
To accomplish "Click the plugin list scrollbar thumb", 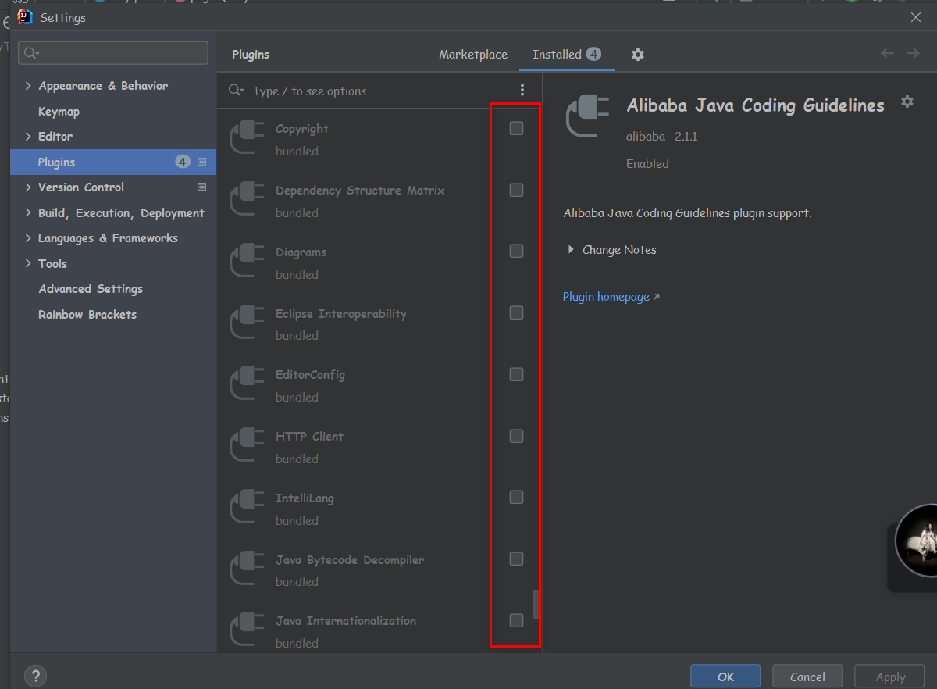I will 536,604.
